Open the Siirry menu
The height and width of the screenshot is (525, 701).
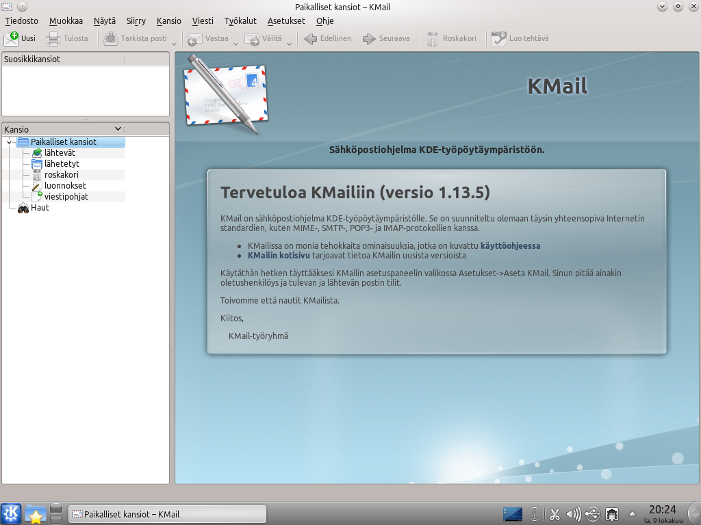tap(136, 21)
